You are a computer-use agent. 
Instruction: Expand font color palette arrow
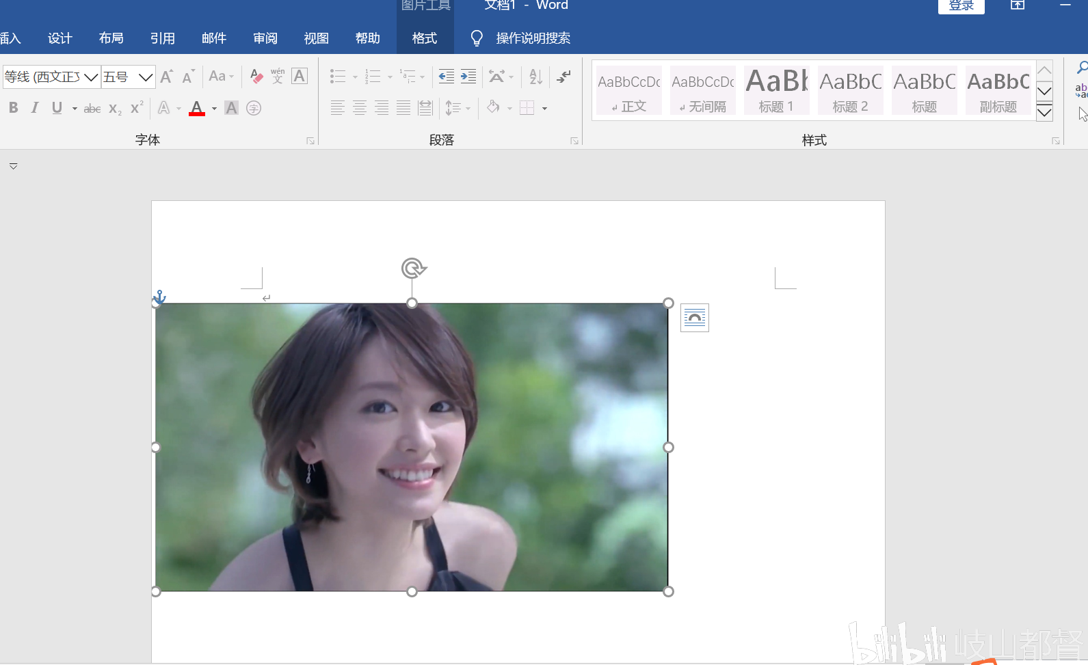pyautogui.click(x=214, y=109)
